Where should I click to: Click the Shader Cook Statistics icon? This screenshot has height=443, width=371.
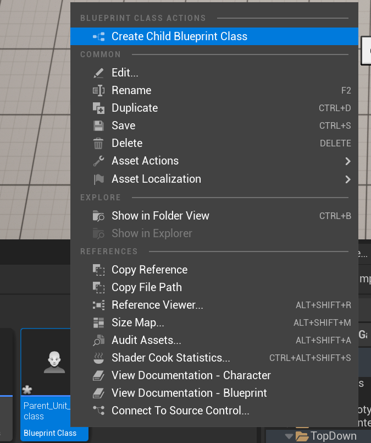tap(99, 358)
